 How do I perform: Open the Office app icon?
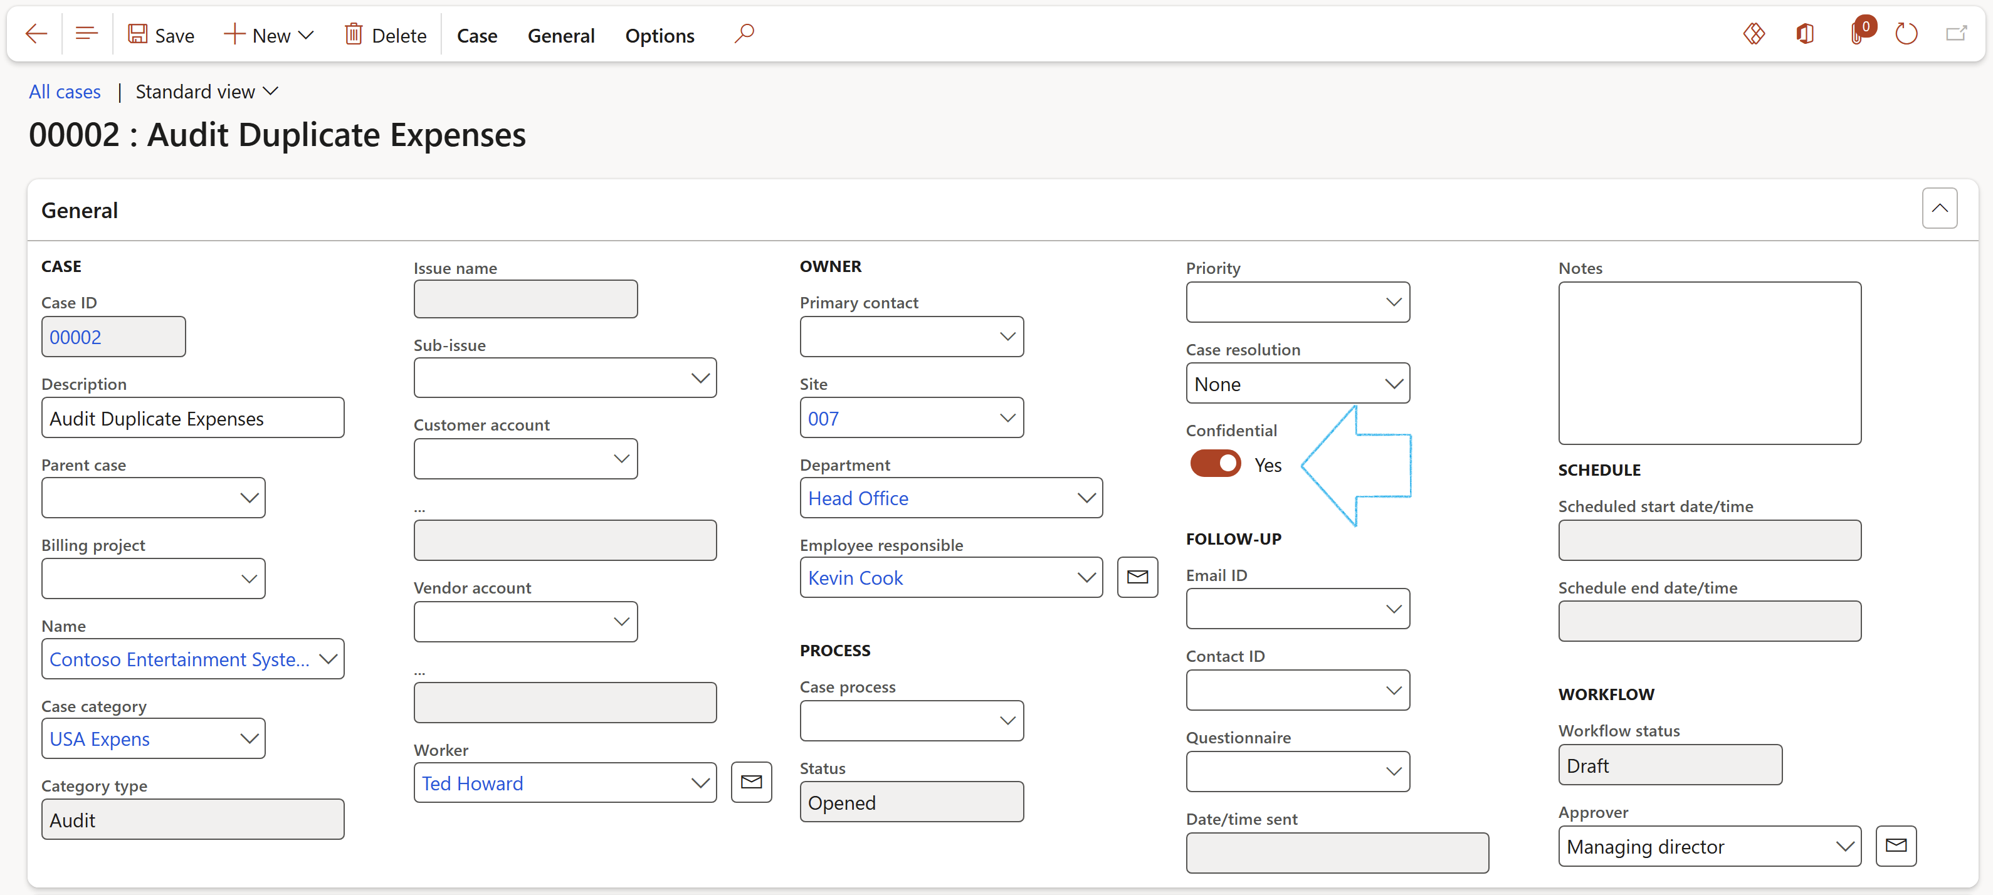[x=1804, y=34]
